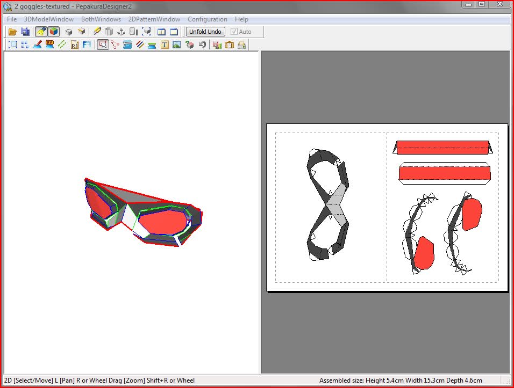This screenshot has width=514, height=388.
Task: Switch to the single-pane window layout
Action: (x=174, y=32)
